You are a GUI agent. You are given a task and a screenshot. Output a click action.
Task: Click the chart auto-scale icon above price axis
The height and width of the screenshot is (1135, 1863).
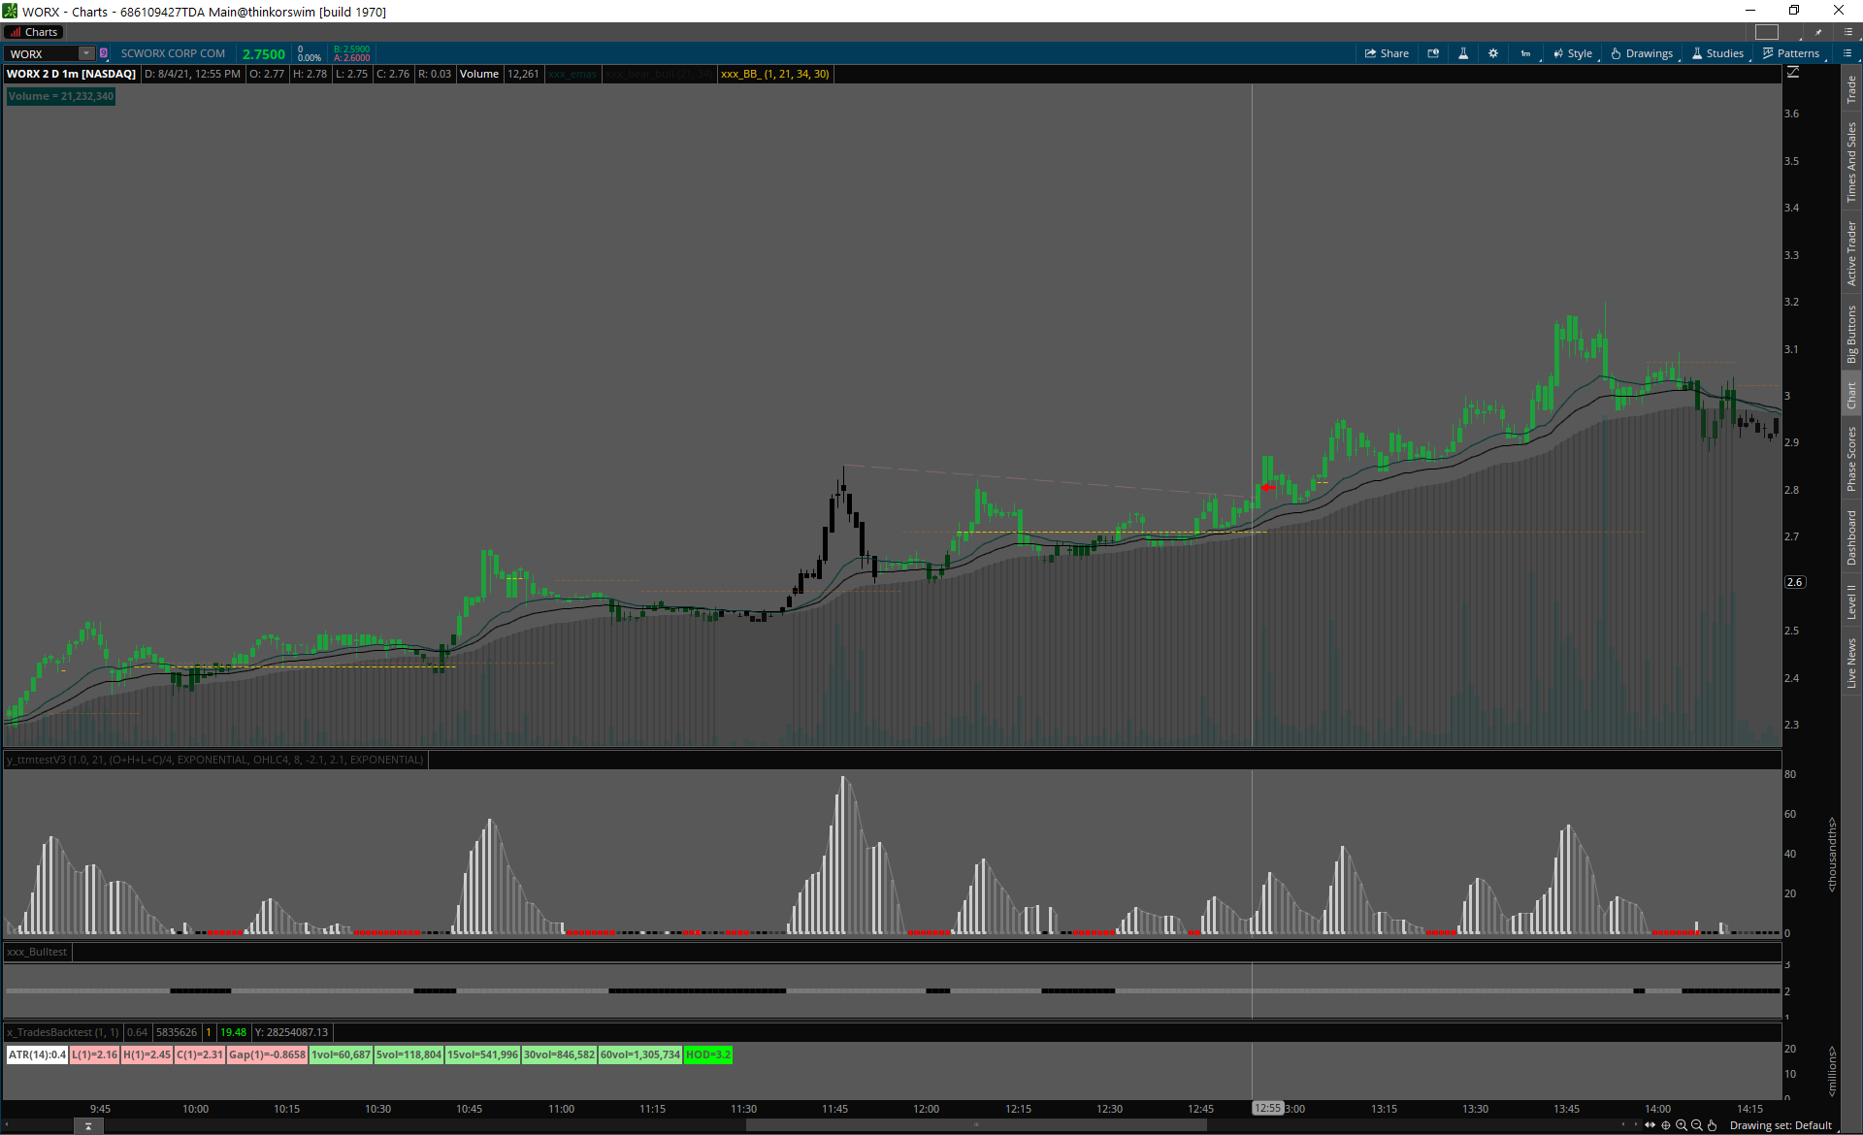pyautogui.click(x=1793, y=73)
